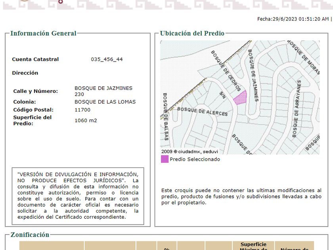Click the BOSQUE DE ARRAYANES street label on map
This screenshot has width=333, height=250.
[x=297, y=109]
